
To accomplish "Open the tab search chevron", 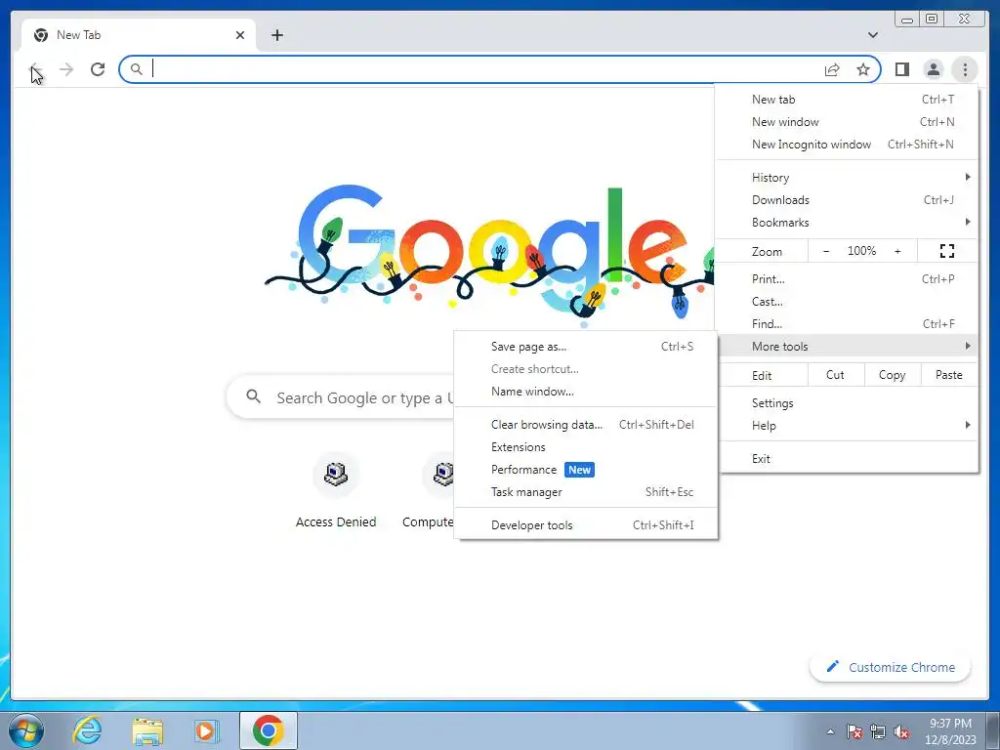I will 872,35.
